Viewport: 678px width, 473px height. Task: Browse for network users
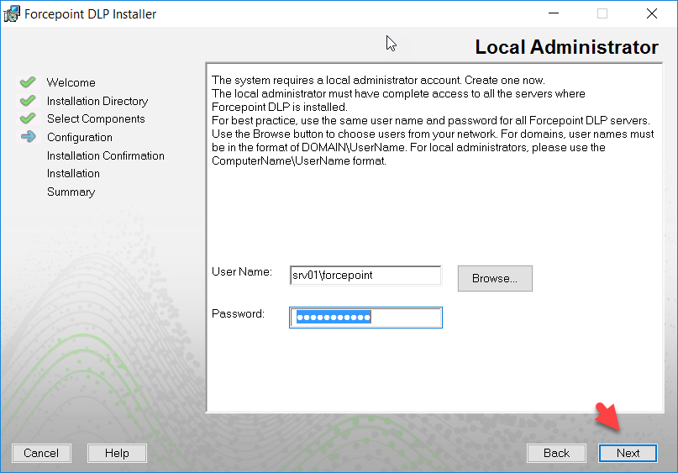(x=495, y=278)
